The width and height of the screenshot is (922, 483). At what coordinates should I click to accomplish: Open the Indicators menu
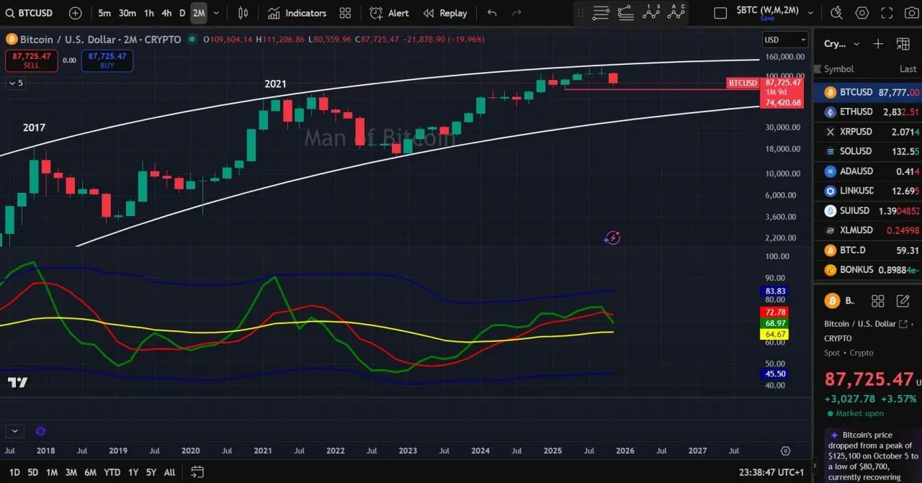pyautogui.click(x=297, y=13)
